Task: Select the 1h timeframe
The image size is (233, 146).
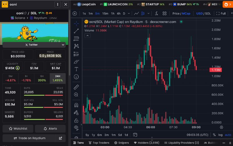Action: pos(113,13)
